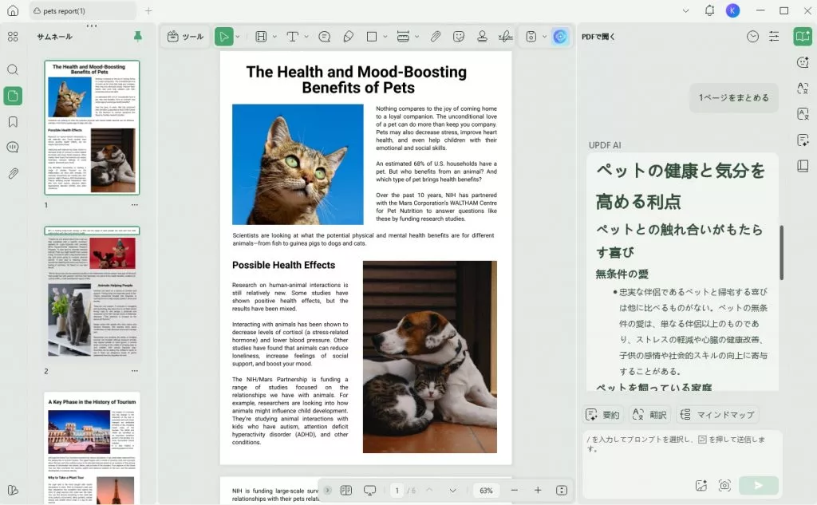Select the stamp tool
Screen dimensions: 817x505
click(x=482, y=37)
